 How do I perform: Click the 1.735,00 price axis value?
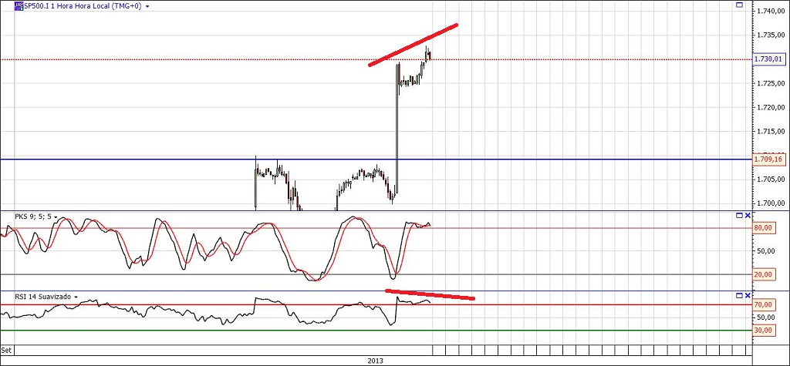[x=770, y=35]
